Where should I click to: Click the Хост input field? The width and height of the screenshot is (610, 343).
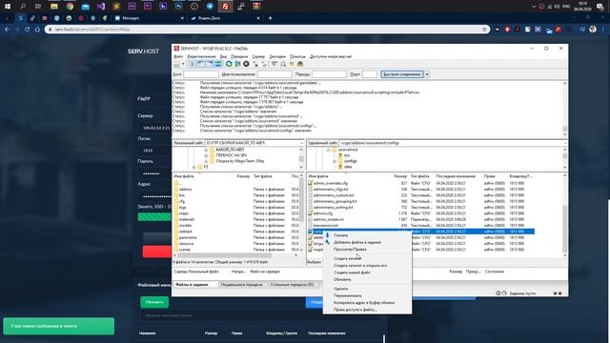tap(201, 74)
